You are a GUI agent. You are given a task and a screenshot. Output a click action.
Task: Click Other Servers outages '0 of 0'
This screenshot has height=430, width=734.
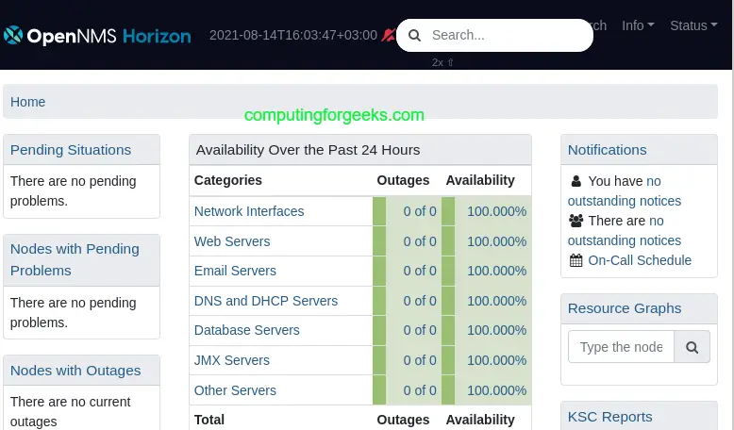(x=420, y=390)
